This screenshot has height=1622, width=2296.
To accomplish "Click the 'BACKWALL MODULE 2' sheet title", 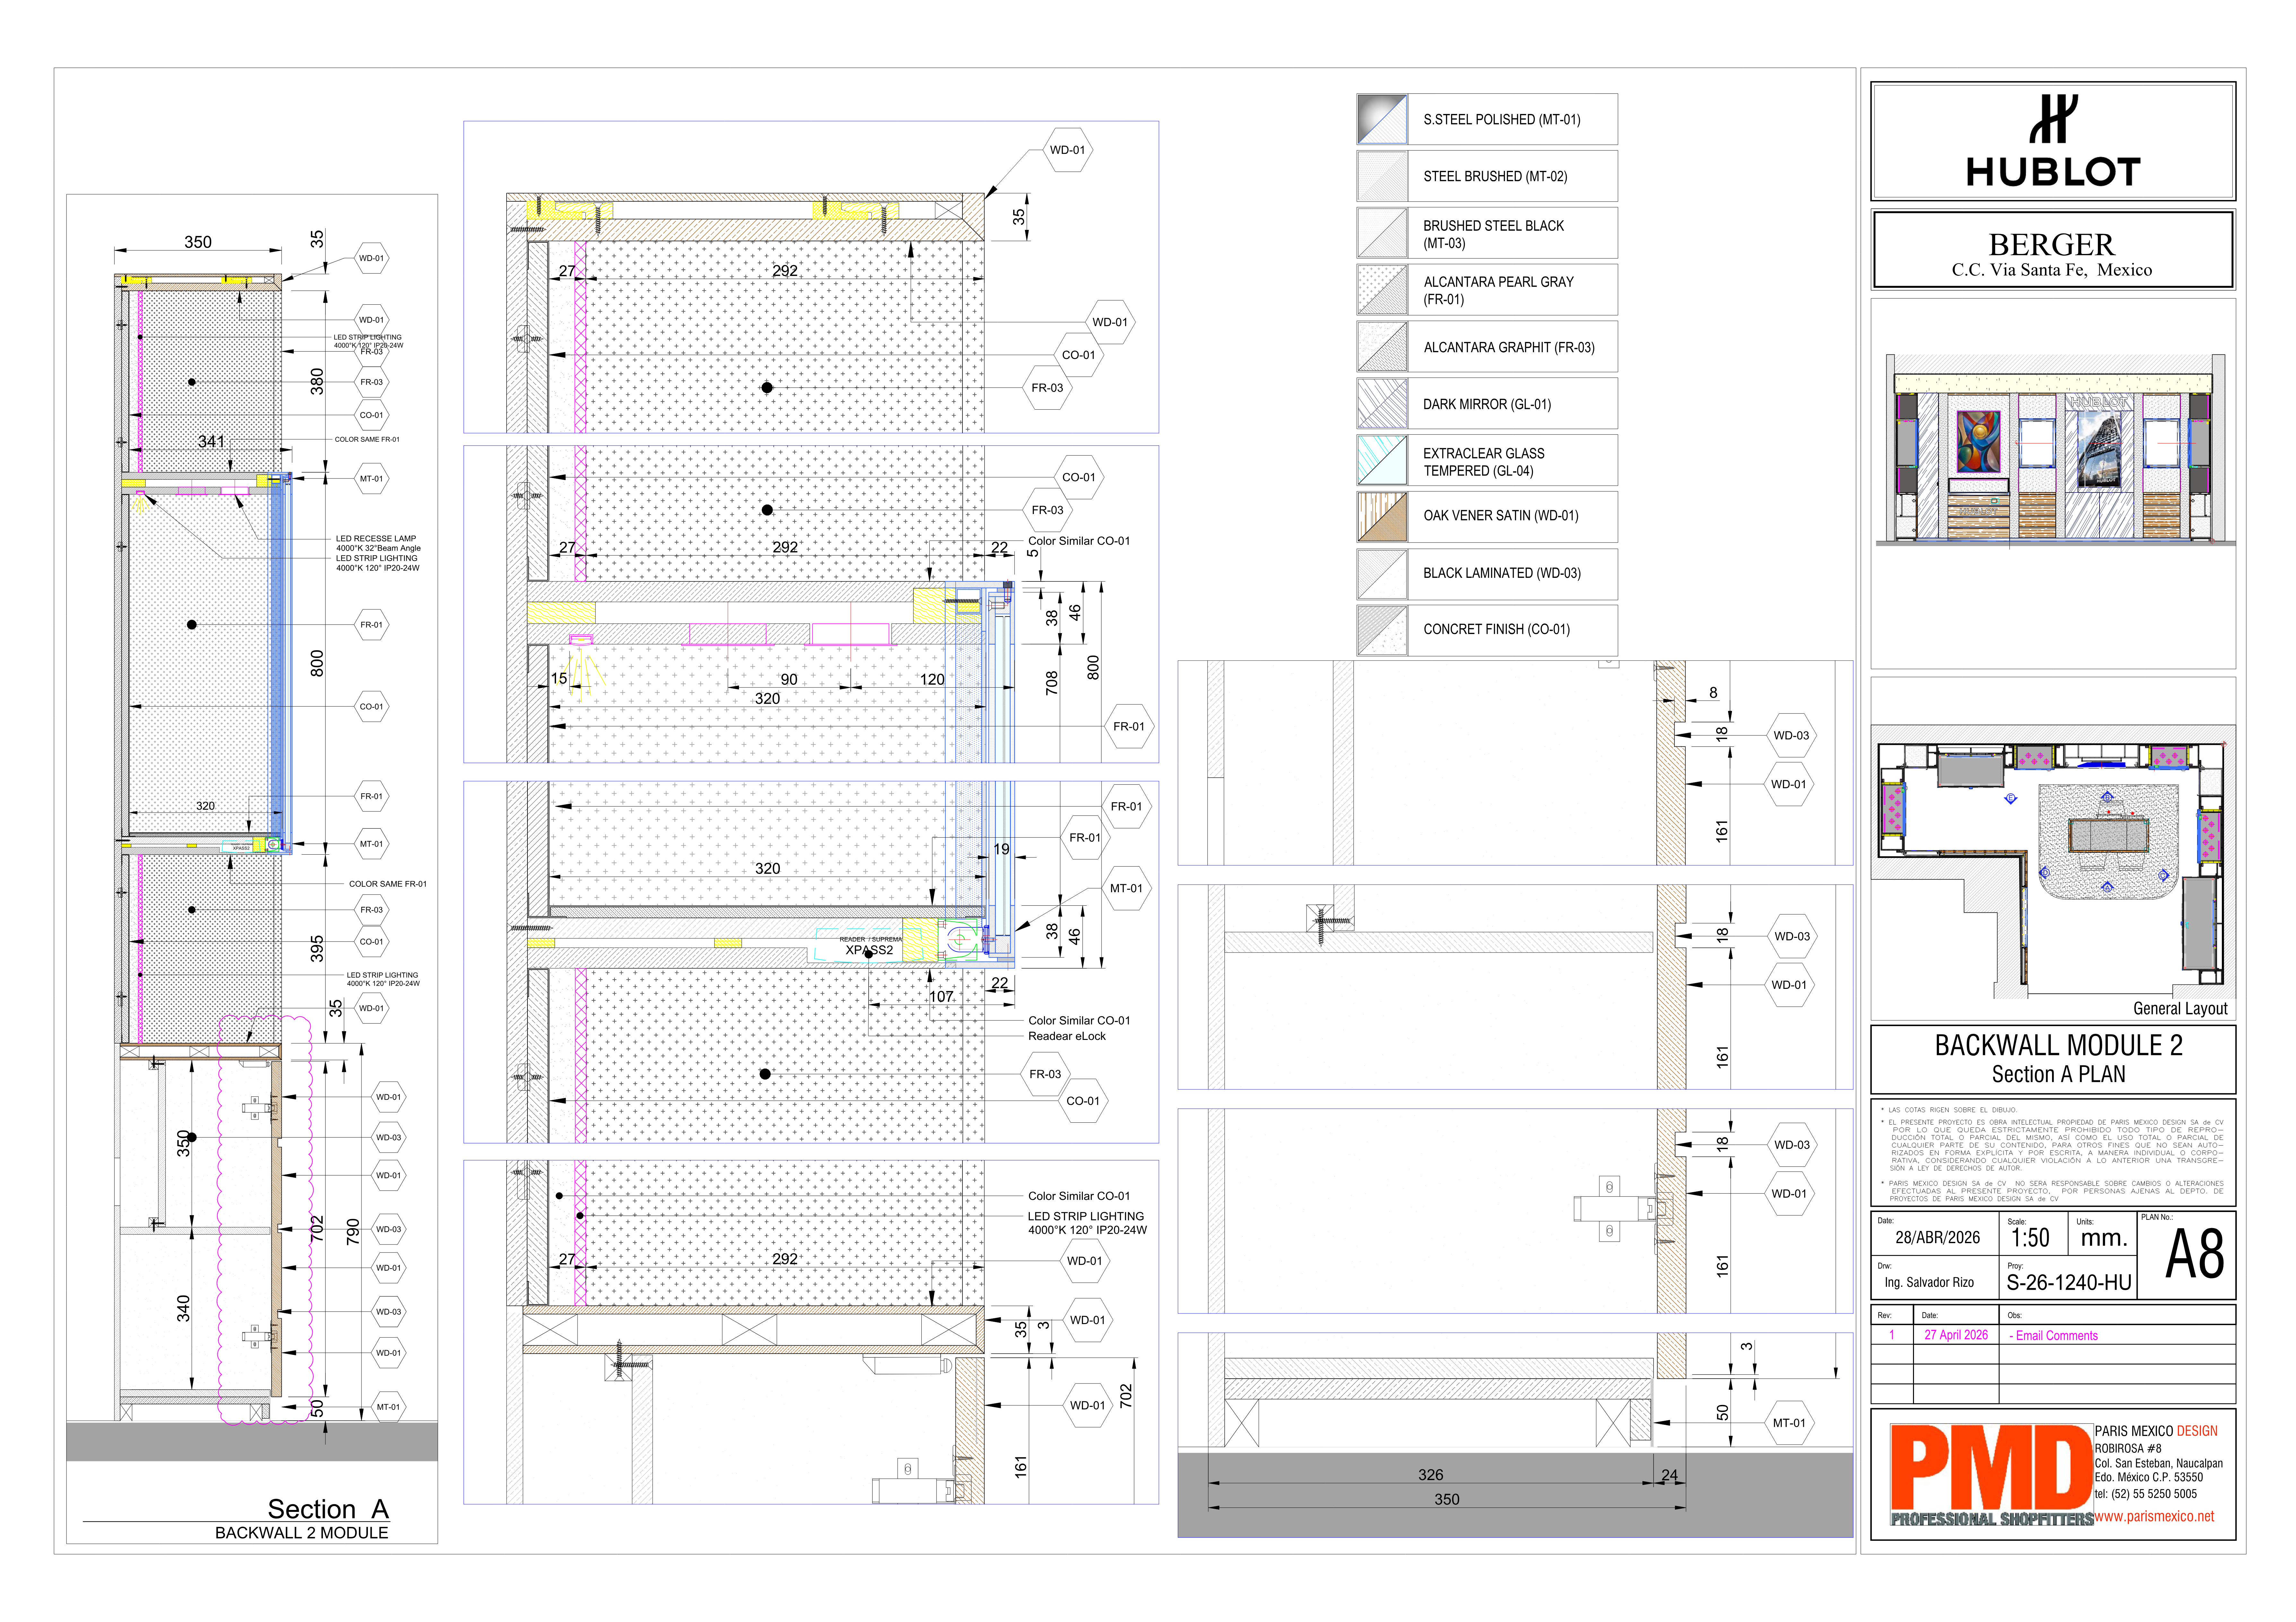I will click(x=2058, y=1046).
